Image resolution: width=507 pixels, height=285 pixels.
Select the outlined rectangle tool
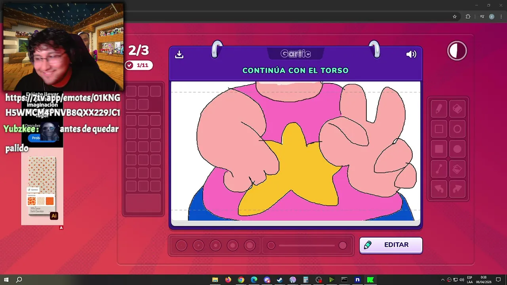439,129
